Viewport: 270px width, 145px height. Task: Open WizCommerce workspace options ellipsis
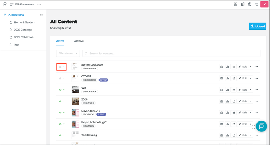click(39, 4)
